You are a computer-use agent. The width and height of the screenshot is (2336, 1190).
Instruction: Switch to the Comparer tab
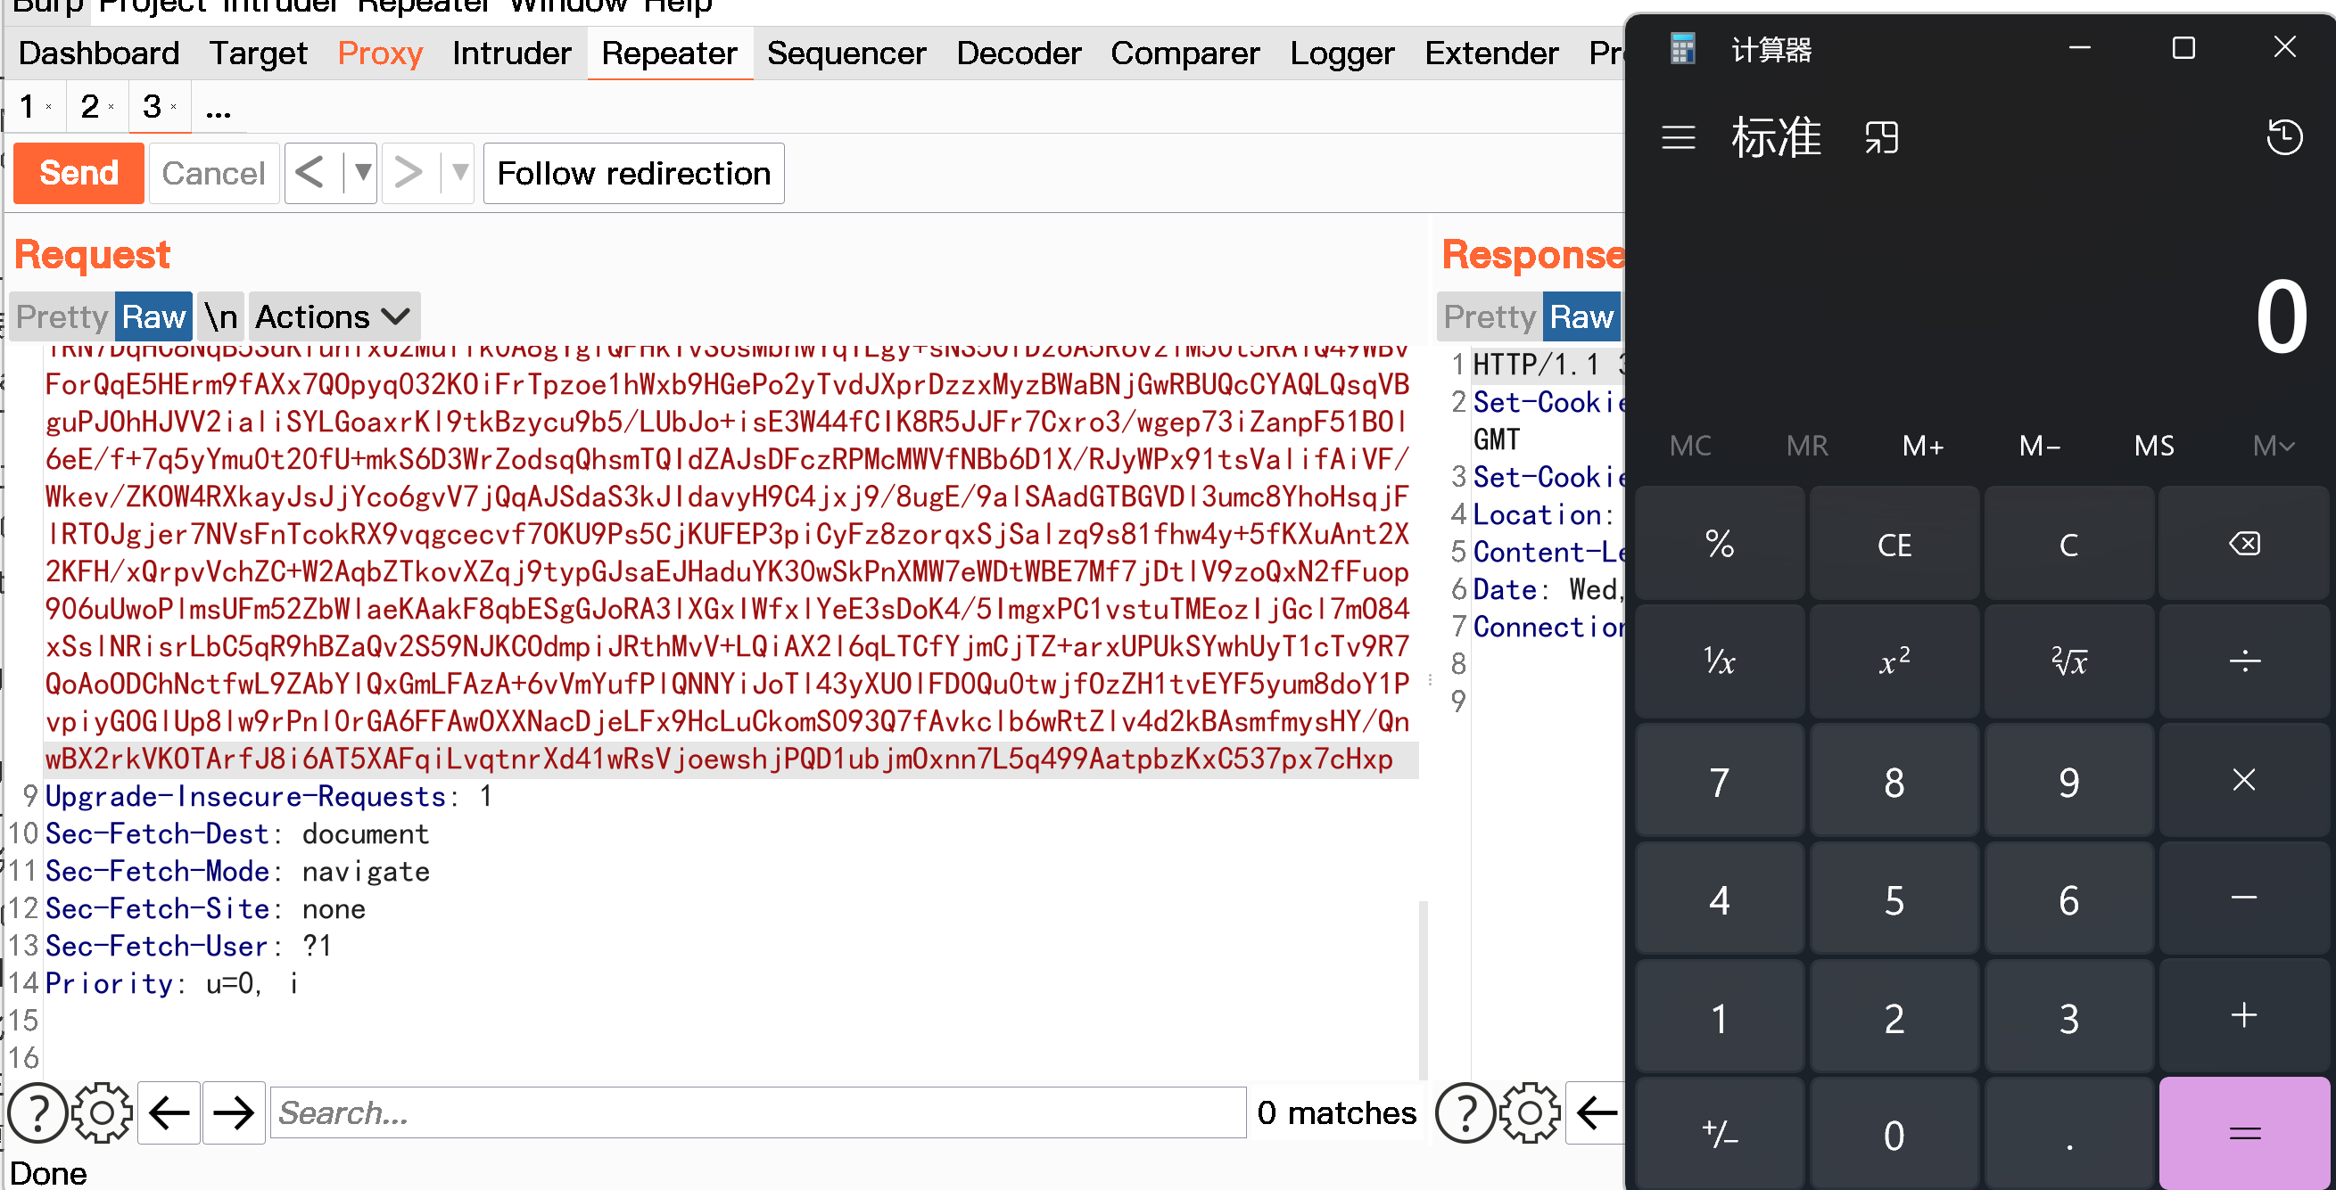pyautogui.click(x=1185, y=53)
